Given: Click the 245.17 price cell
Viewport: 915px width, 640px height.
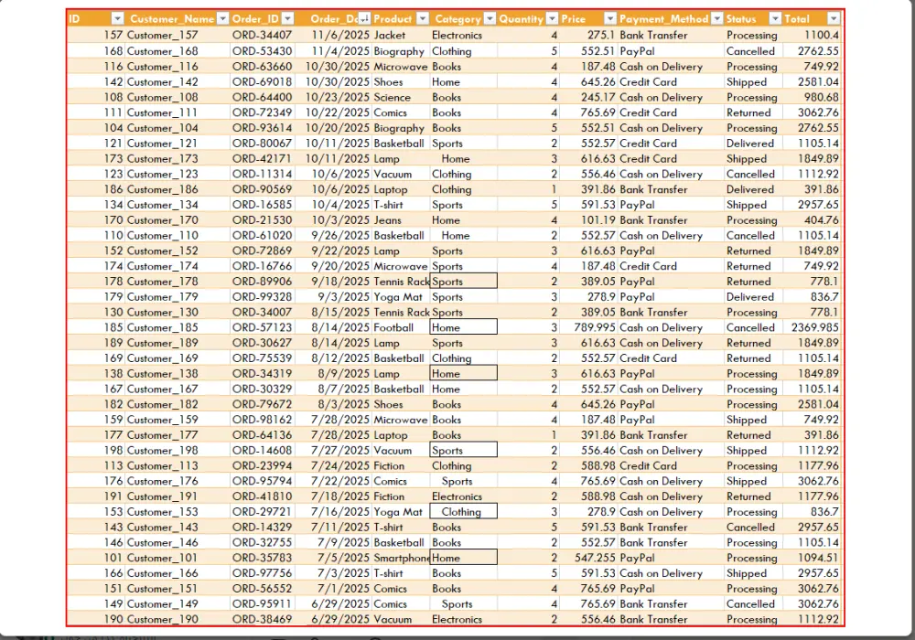Looking at the screenshot, I should [587, 97].
